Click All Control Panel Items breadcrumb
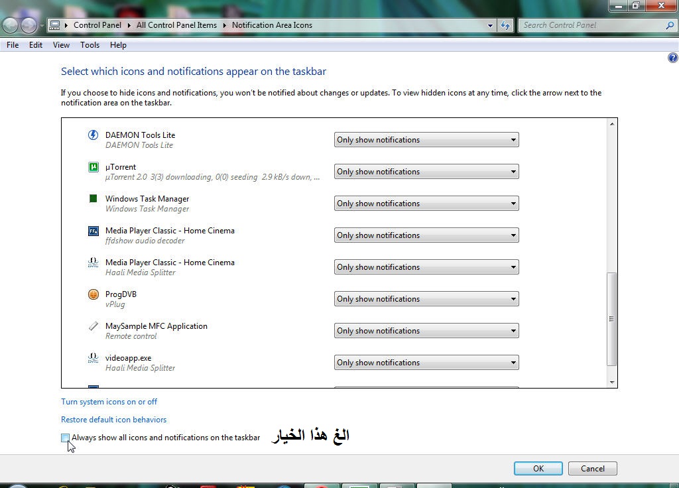 pyautogui.click(x=176, y=25)
